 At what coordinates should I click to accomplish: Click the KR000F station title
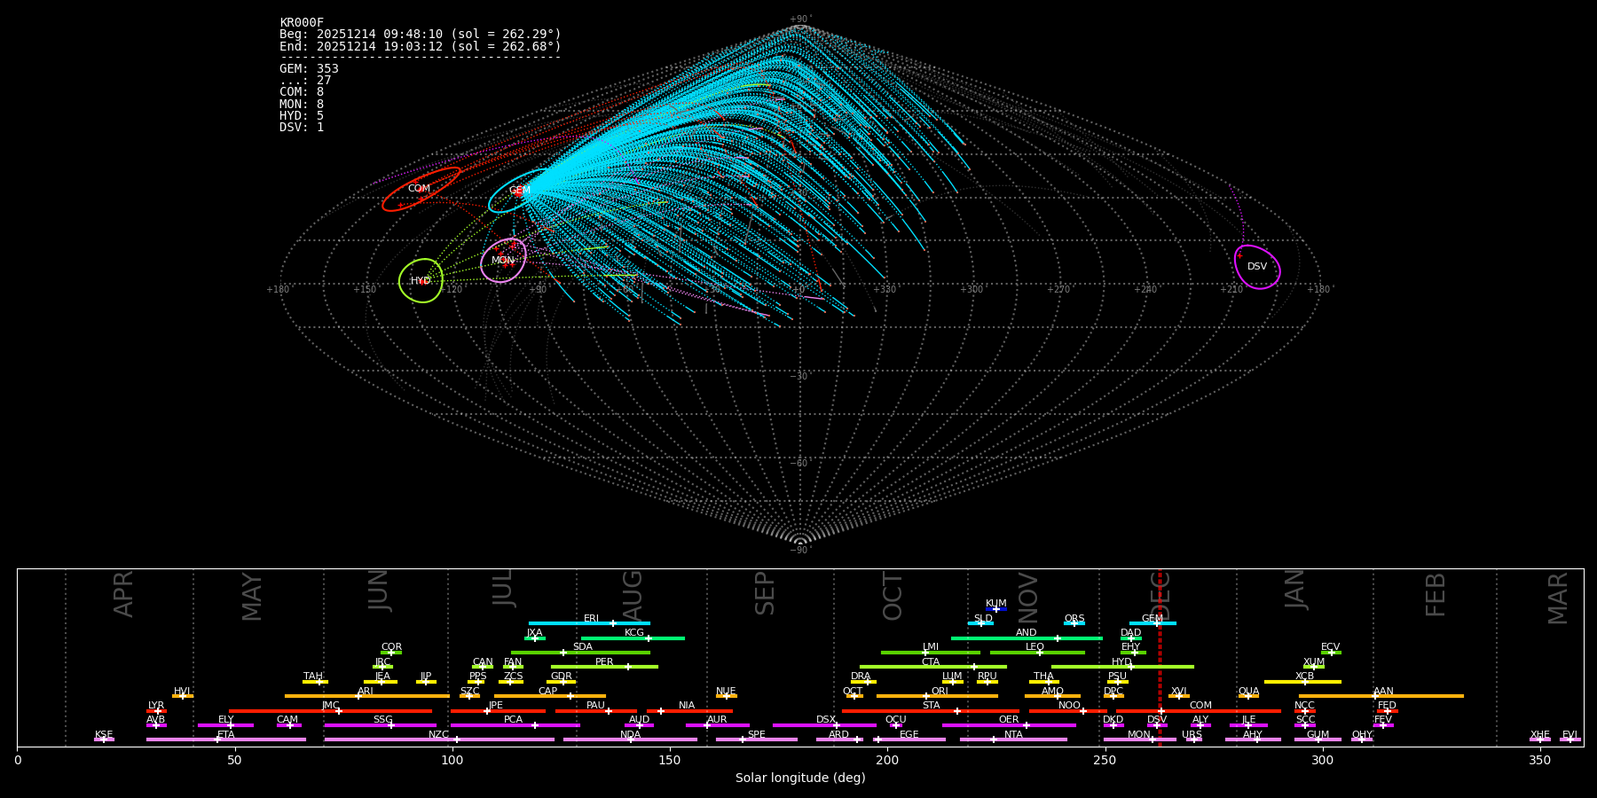tap(302, 23)
